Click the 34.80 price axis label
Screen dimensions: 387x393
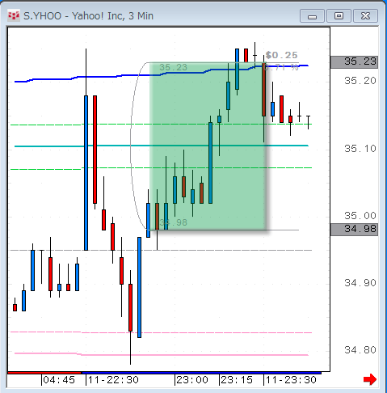360,350
